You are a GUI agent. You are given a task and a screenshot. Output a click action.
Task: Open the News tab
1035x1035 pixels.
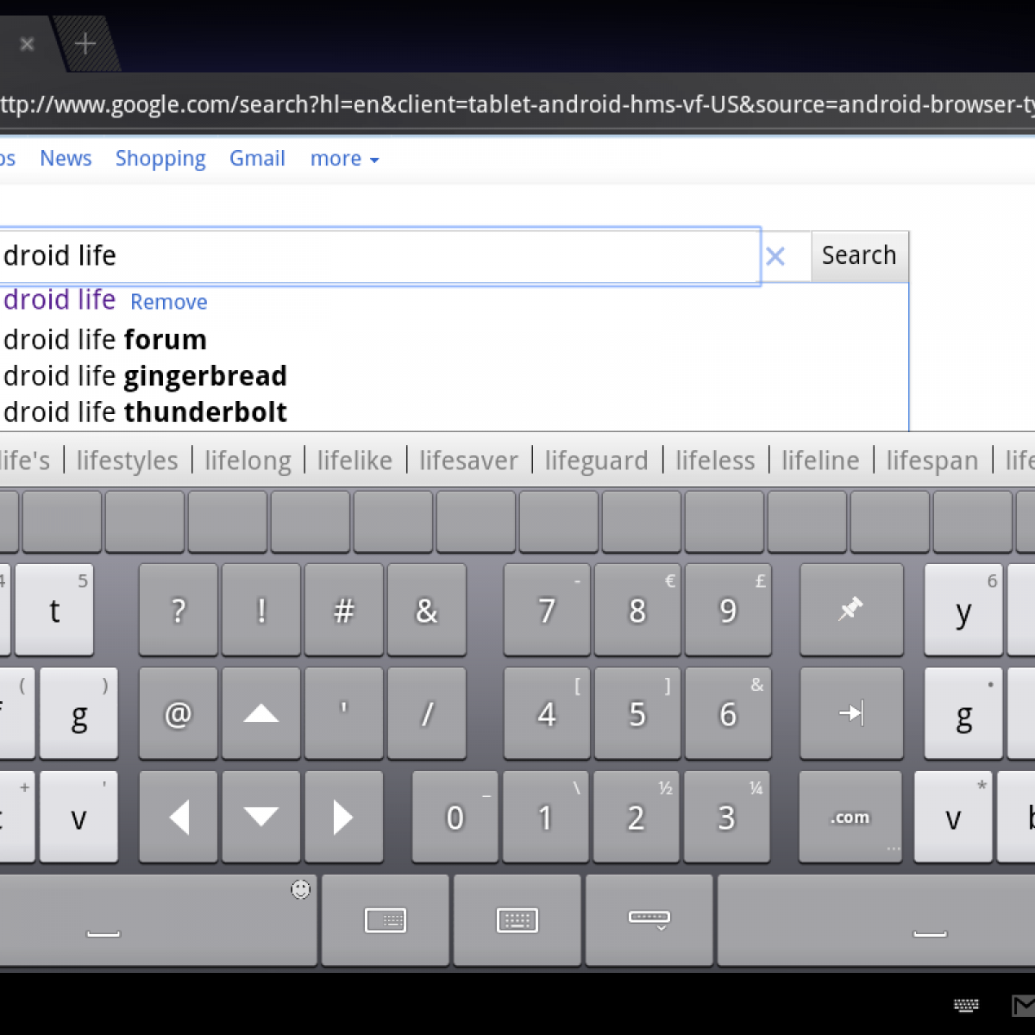pyautogui.click(x=66, y=159)
